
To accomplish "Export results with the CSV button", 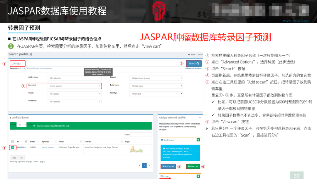I will (x=21, y=158).
